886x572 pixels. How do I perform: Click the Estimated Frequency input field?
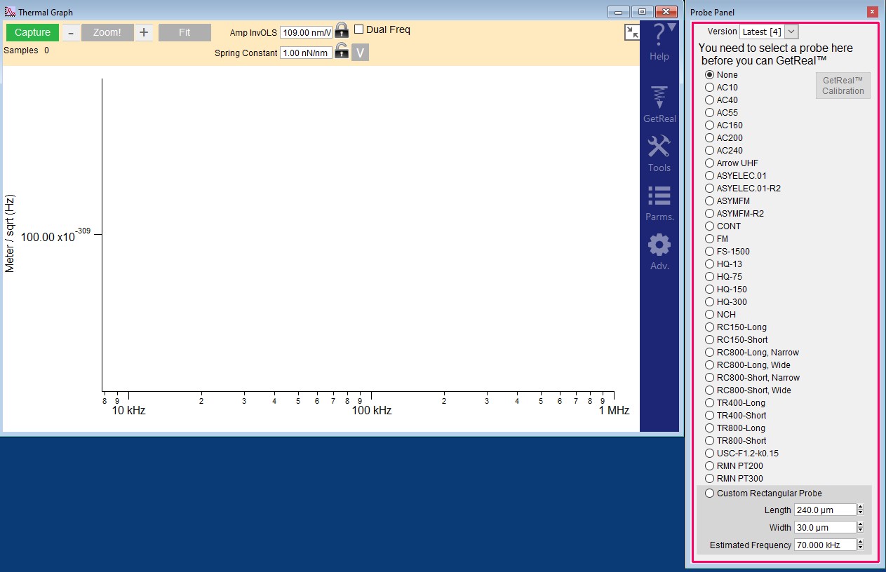[824, 545]
